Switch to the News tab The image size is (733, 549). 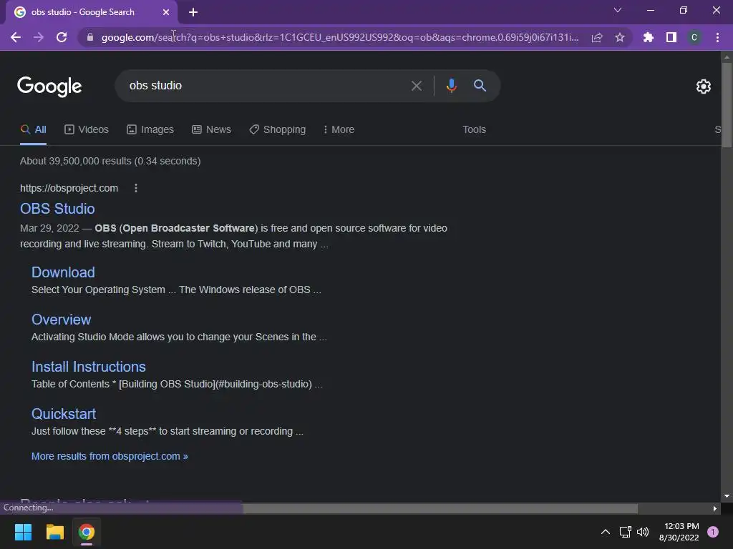click(x=211, y=130)
